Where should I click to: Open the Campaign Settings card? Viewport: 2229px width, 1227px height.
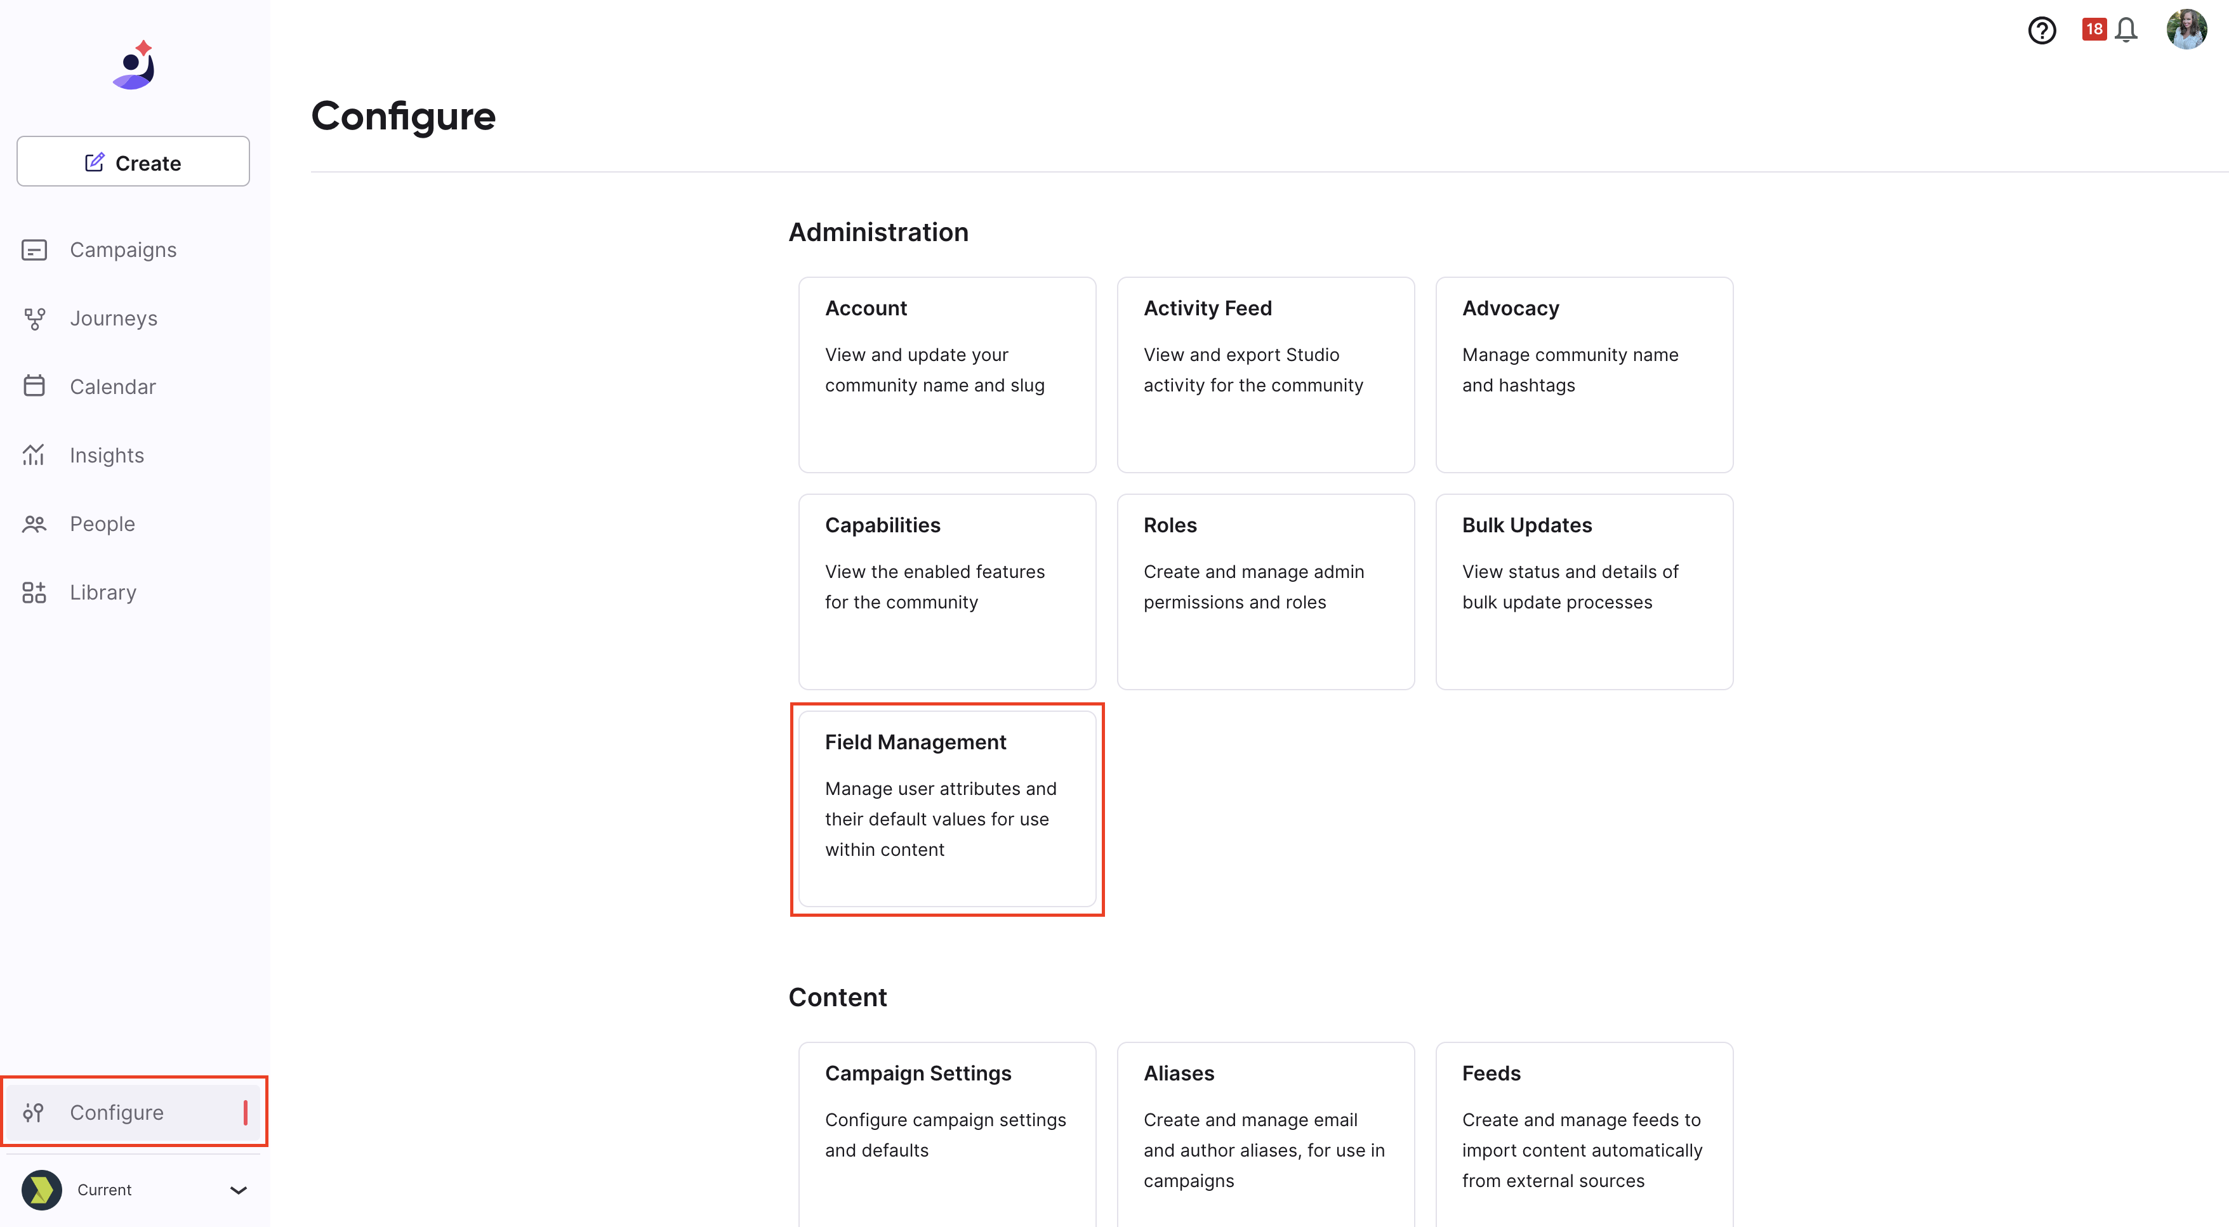947,1134
